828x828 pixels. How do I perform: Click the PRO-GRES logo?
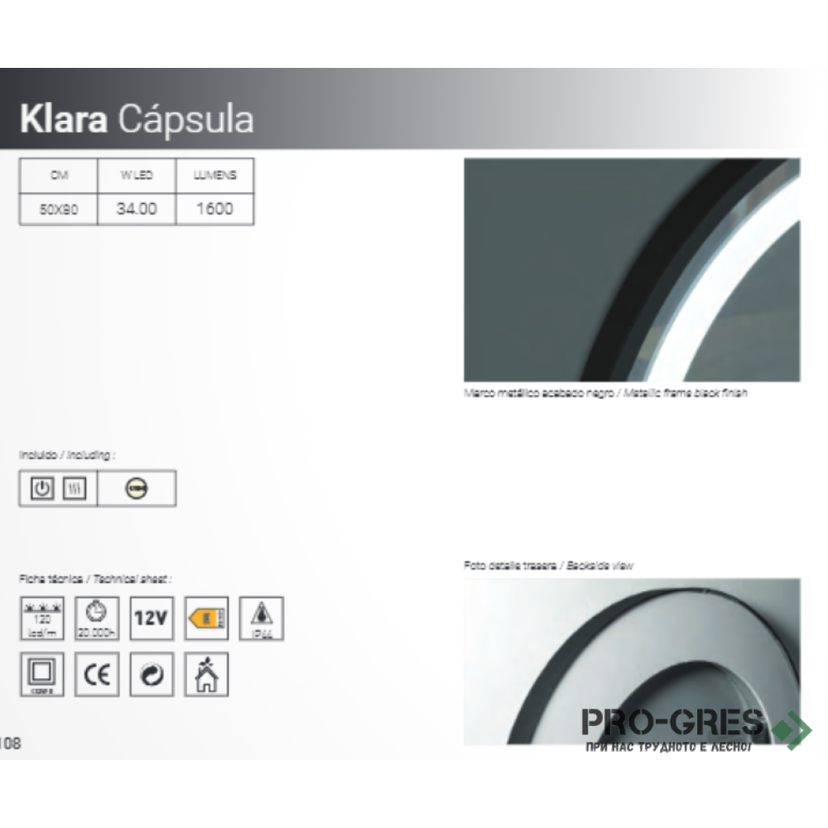[x=672, y=722]
